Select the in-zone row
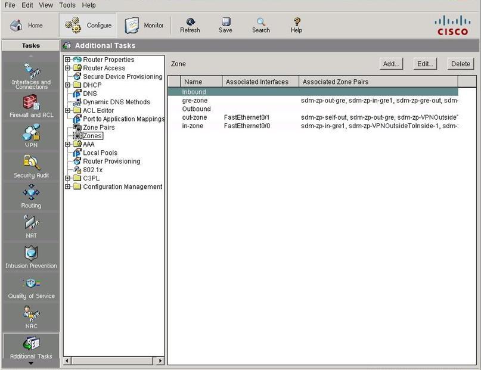The height and width of the screenshot is (370, 481). click(x=313, y=126)
